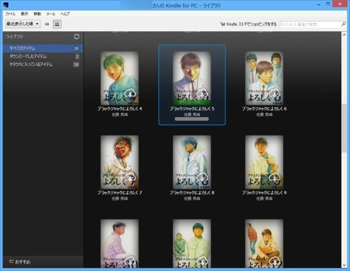Select the ブラックジャックによろしく 5 cover
Image resolution: width=350 pixels, height=271 pixels.
192,78
